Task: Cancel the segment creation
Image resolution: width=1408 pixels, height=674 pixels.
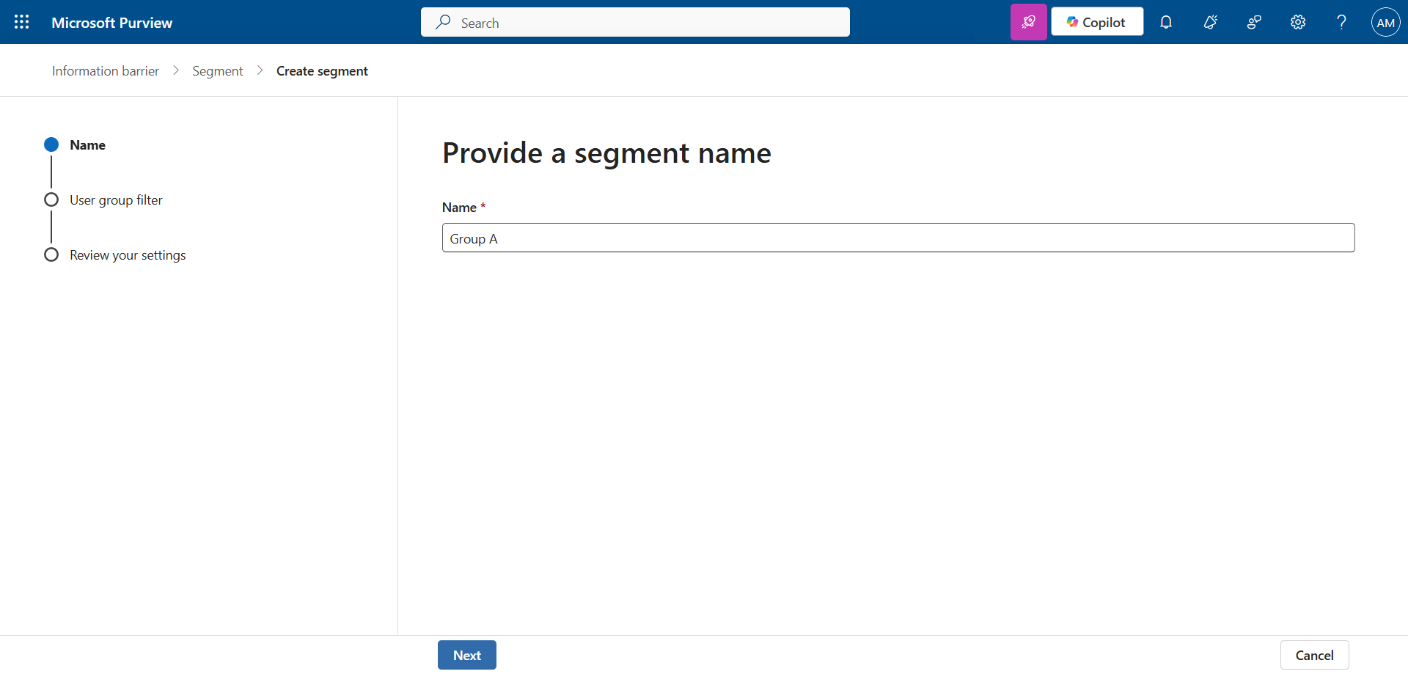Action: (x=1313, y=655)
